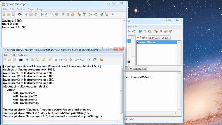
Task: Click the green circled-C icon in browser toolbar
Action: pyautogui.click(x=150, y=31)
